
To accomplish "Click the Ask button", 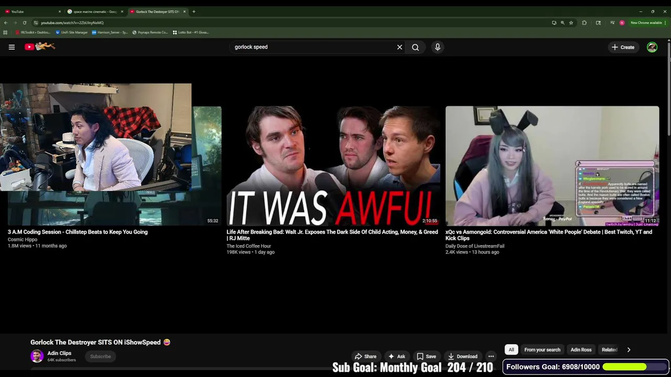I will coord(396,357).
